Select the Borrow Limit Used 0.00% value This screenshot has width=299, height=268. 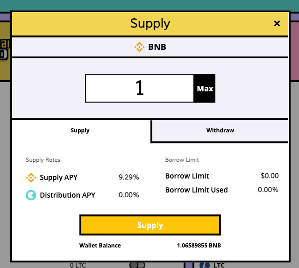268,190
